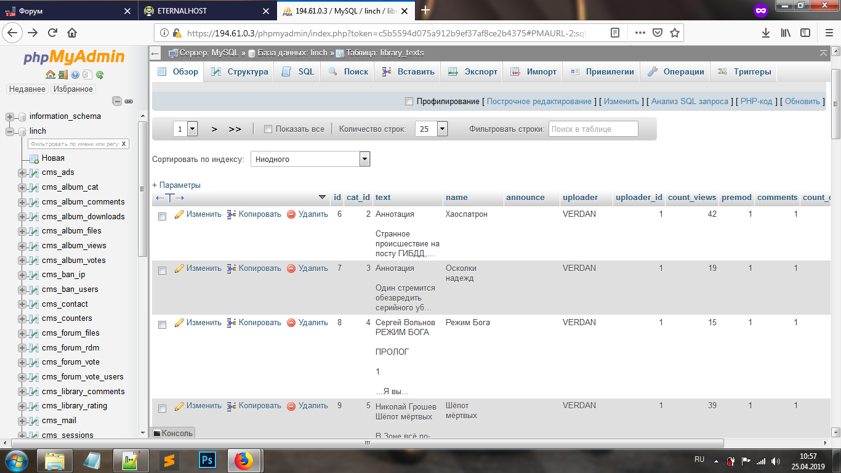This screenshot has width=841, height=473.
Task: Reload the page in Firefox
Action: tap(52, 33)
